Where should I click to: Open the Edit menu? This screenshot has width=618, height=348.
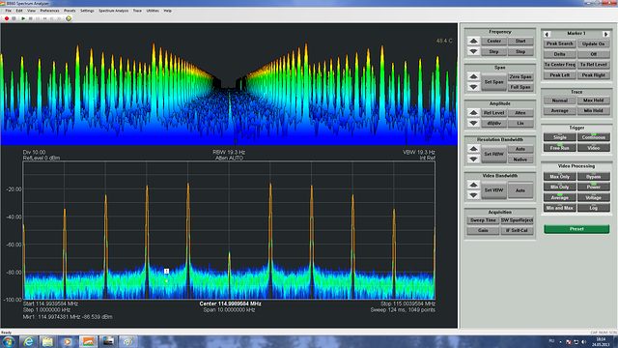coord(19,11)
